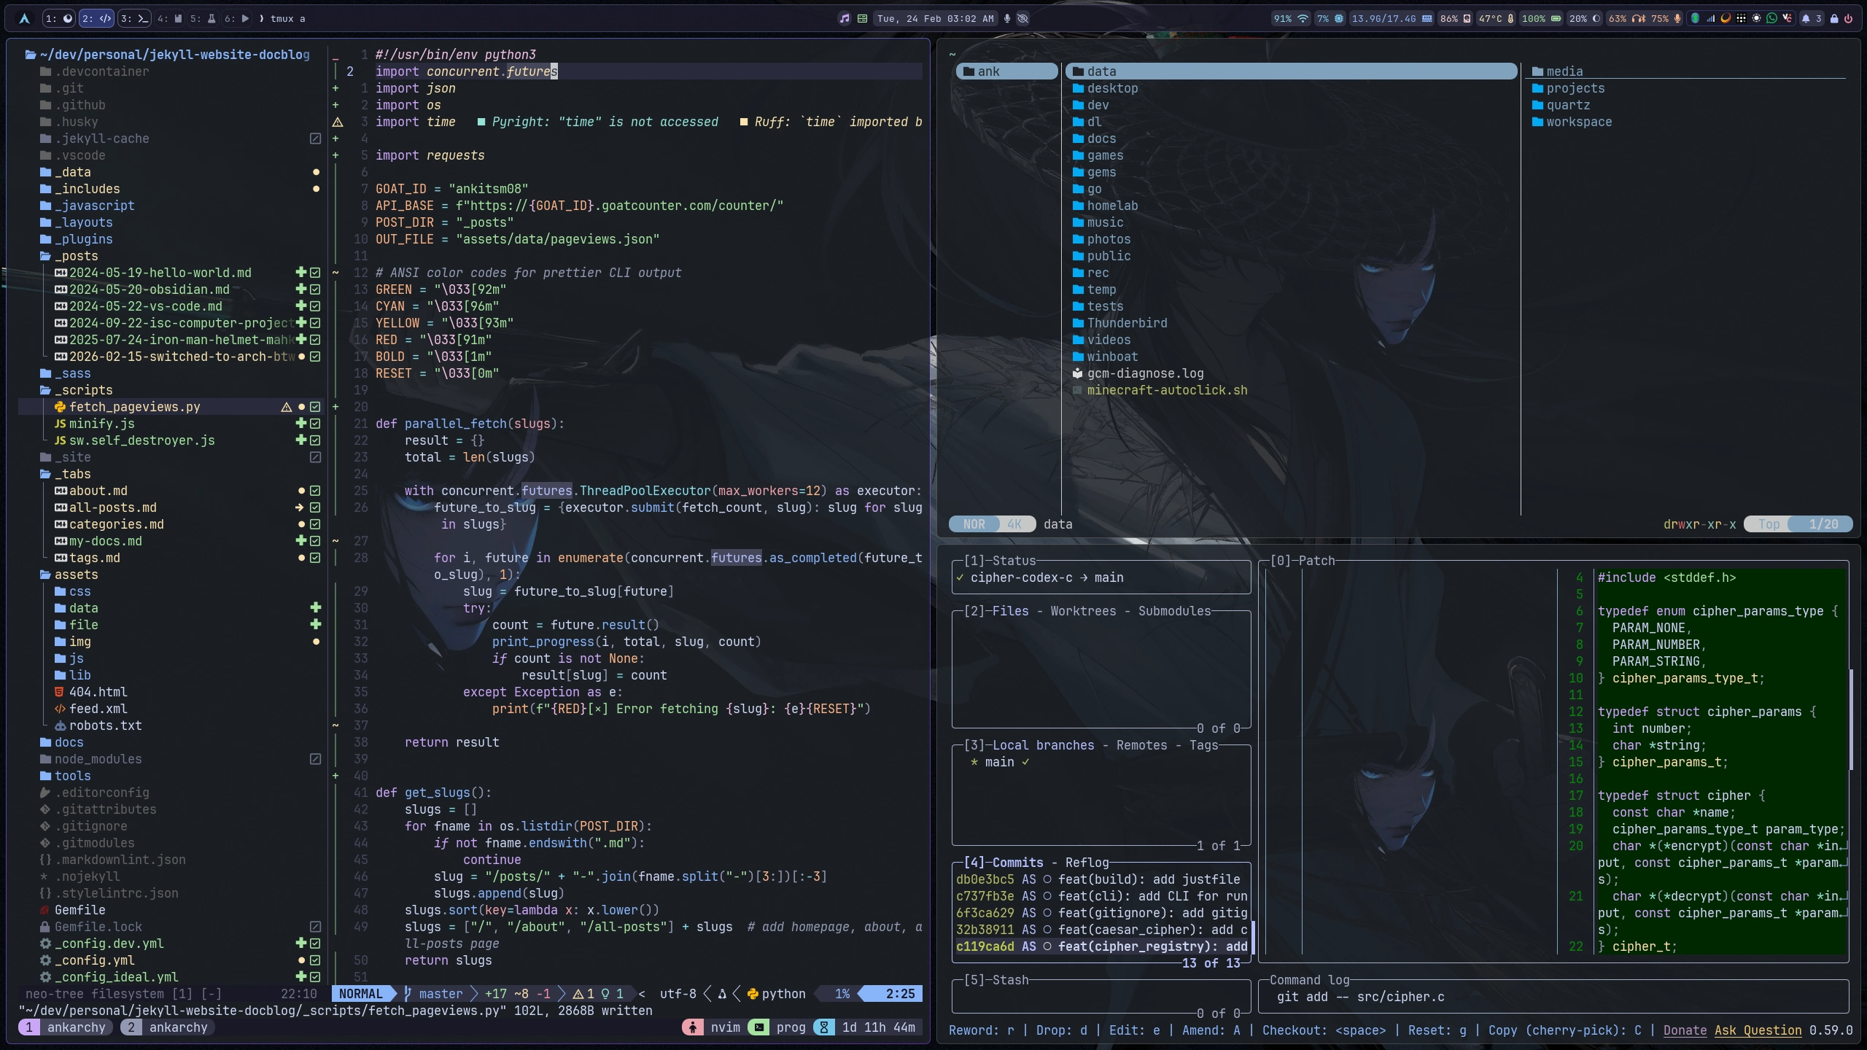Switch to the Reflog tab in lazygit

click(1087, 863)
